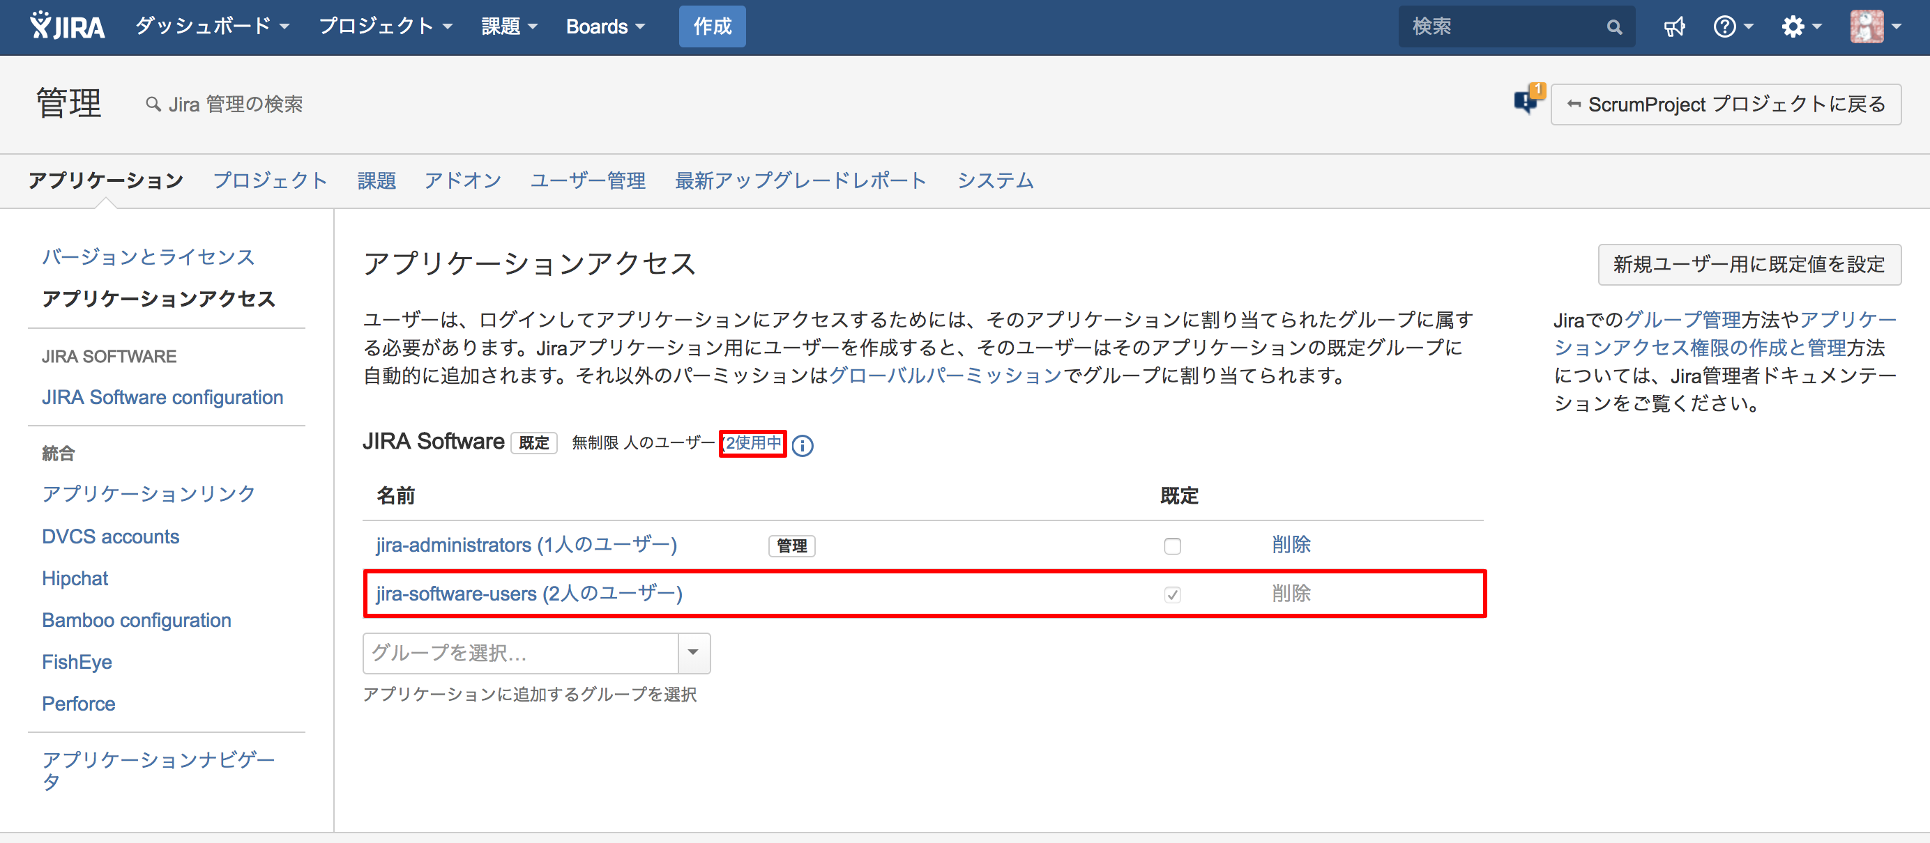Click the グループを選択 input field
This screenshot has height=843, width=1930.
coord(521,653)
